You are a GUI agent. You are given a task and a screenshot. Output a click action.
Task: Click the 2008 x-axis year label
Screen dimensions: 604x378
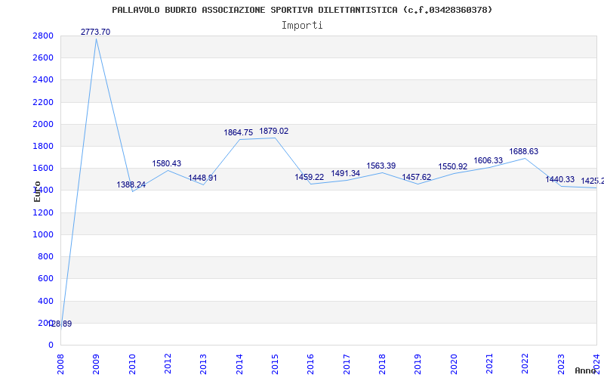click(x=60, y=364)
